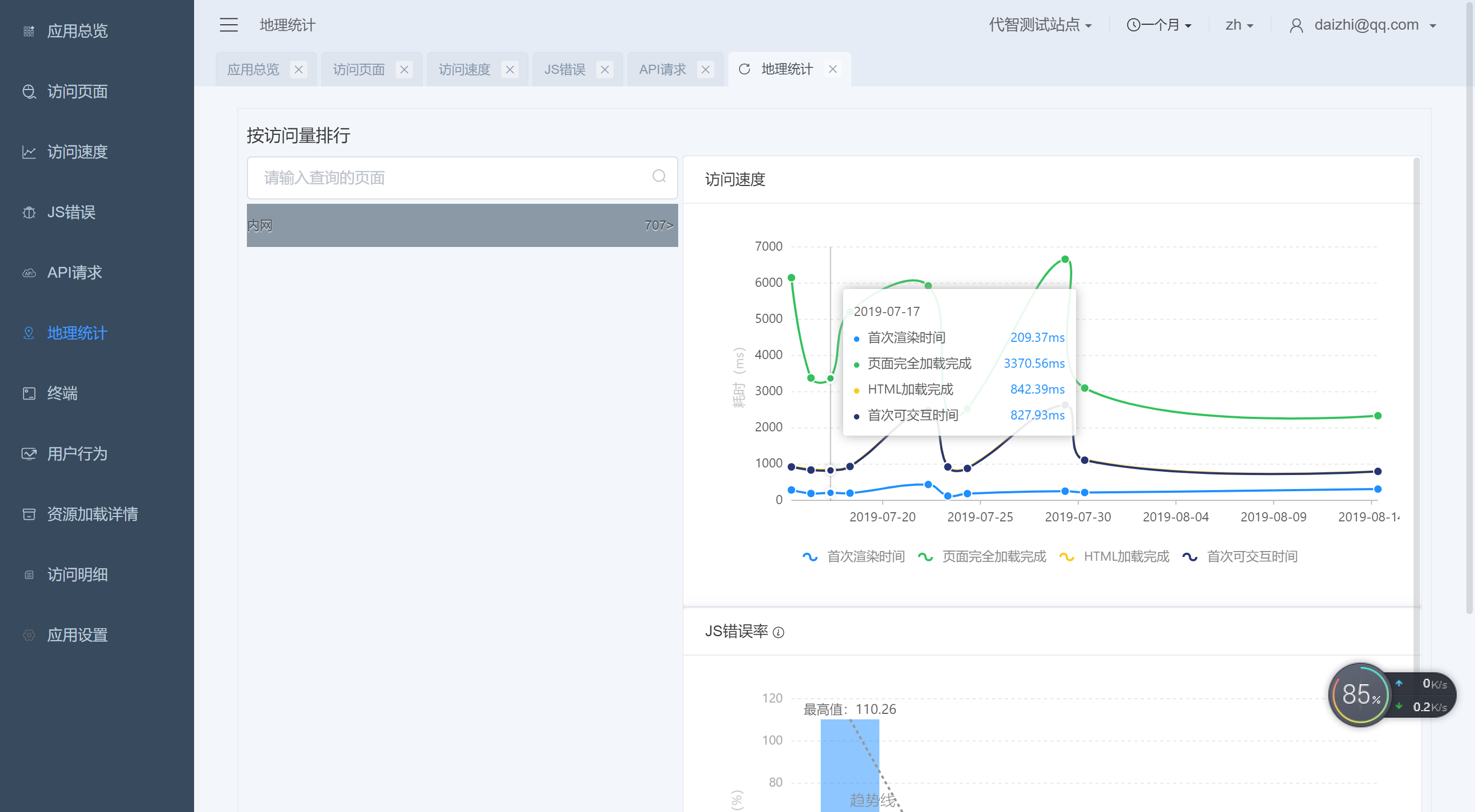Close the 访问页面 tab
Screen dimensions: 1475x812
click(404, 70)
